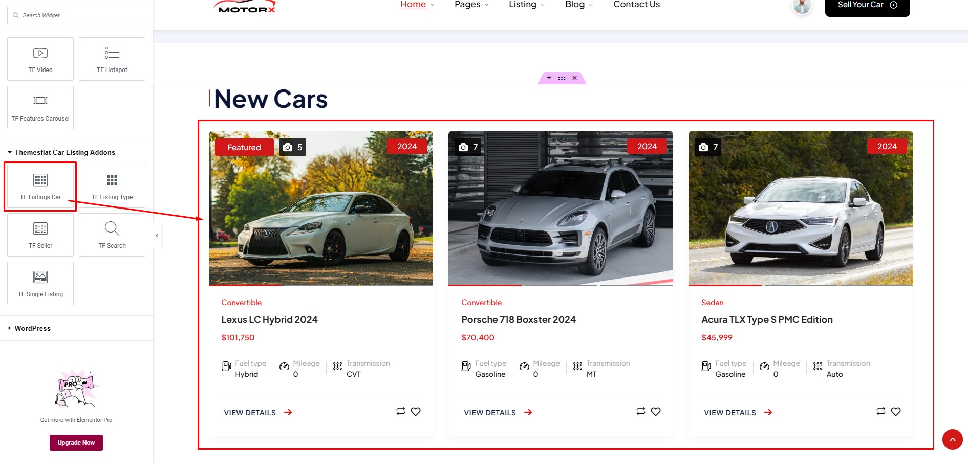Select the TF Features Carousel widget
The image size is (968, 463).
(40, 107)
